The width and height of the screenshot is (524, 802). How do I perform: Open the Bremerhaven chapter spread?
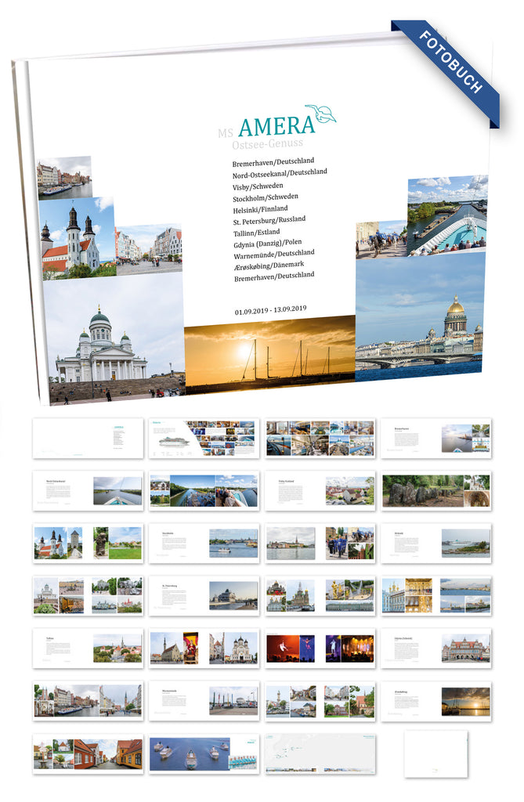tap(436, 439)
